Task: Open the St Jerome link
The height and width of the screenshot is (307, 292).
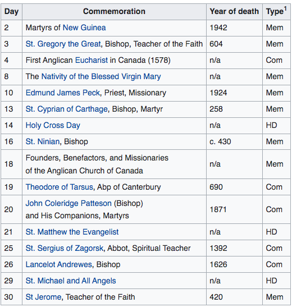Action: [x=43, y=297]
